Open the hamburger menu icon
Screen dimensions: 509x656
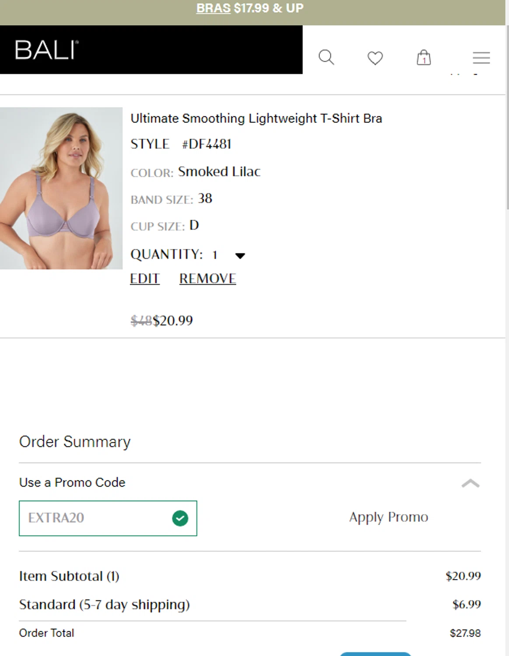(x=481, y=58)
